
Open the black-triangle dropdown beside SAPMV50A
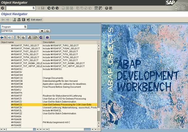(42, 31)
